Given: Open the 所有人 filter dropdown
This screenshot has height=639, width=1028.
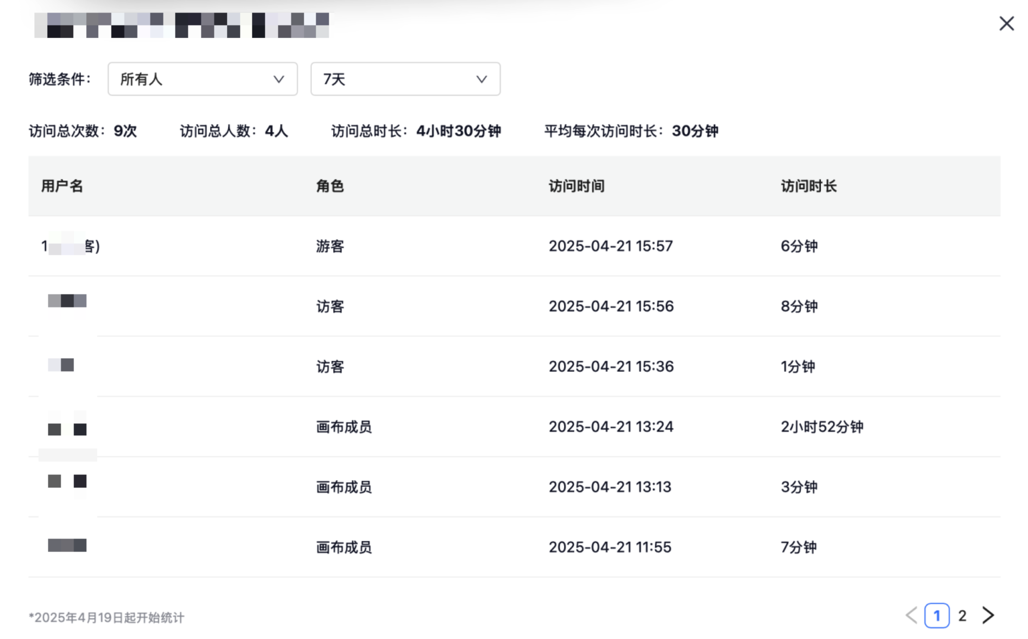Looking at the screenshot, I should click(203, 79).
